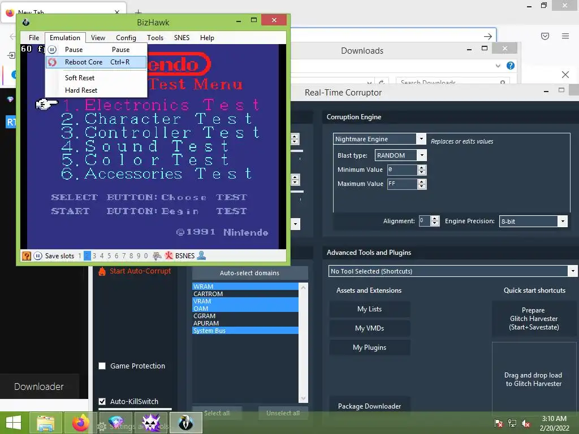579x434 pixels.
Task: Click the Pause icon in Emulation menu
Action: coord(53,50)
